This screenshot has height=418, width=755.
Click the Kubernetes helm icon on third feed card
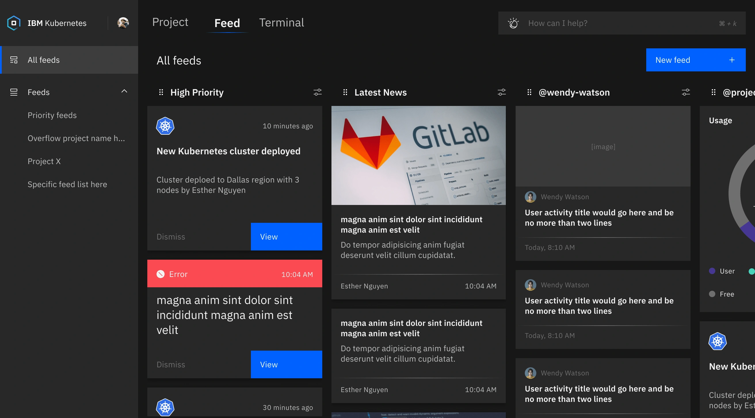[165, 407]
